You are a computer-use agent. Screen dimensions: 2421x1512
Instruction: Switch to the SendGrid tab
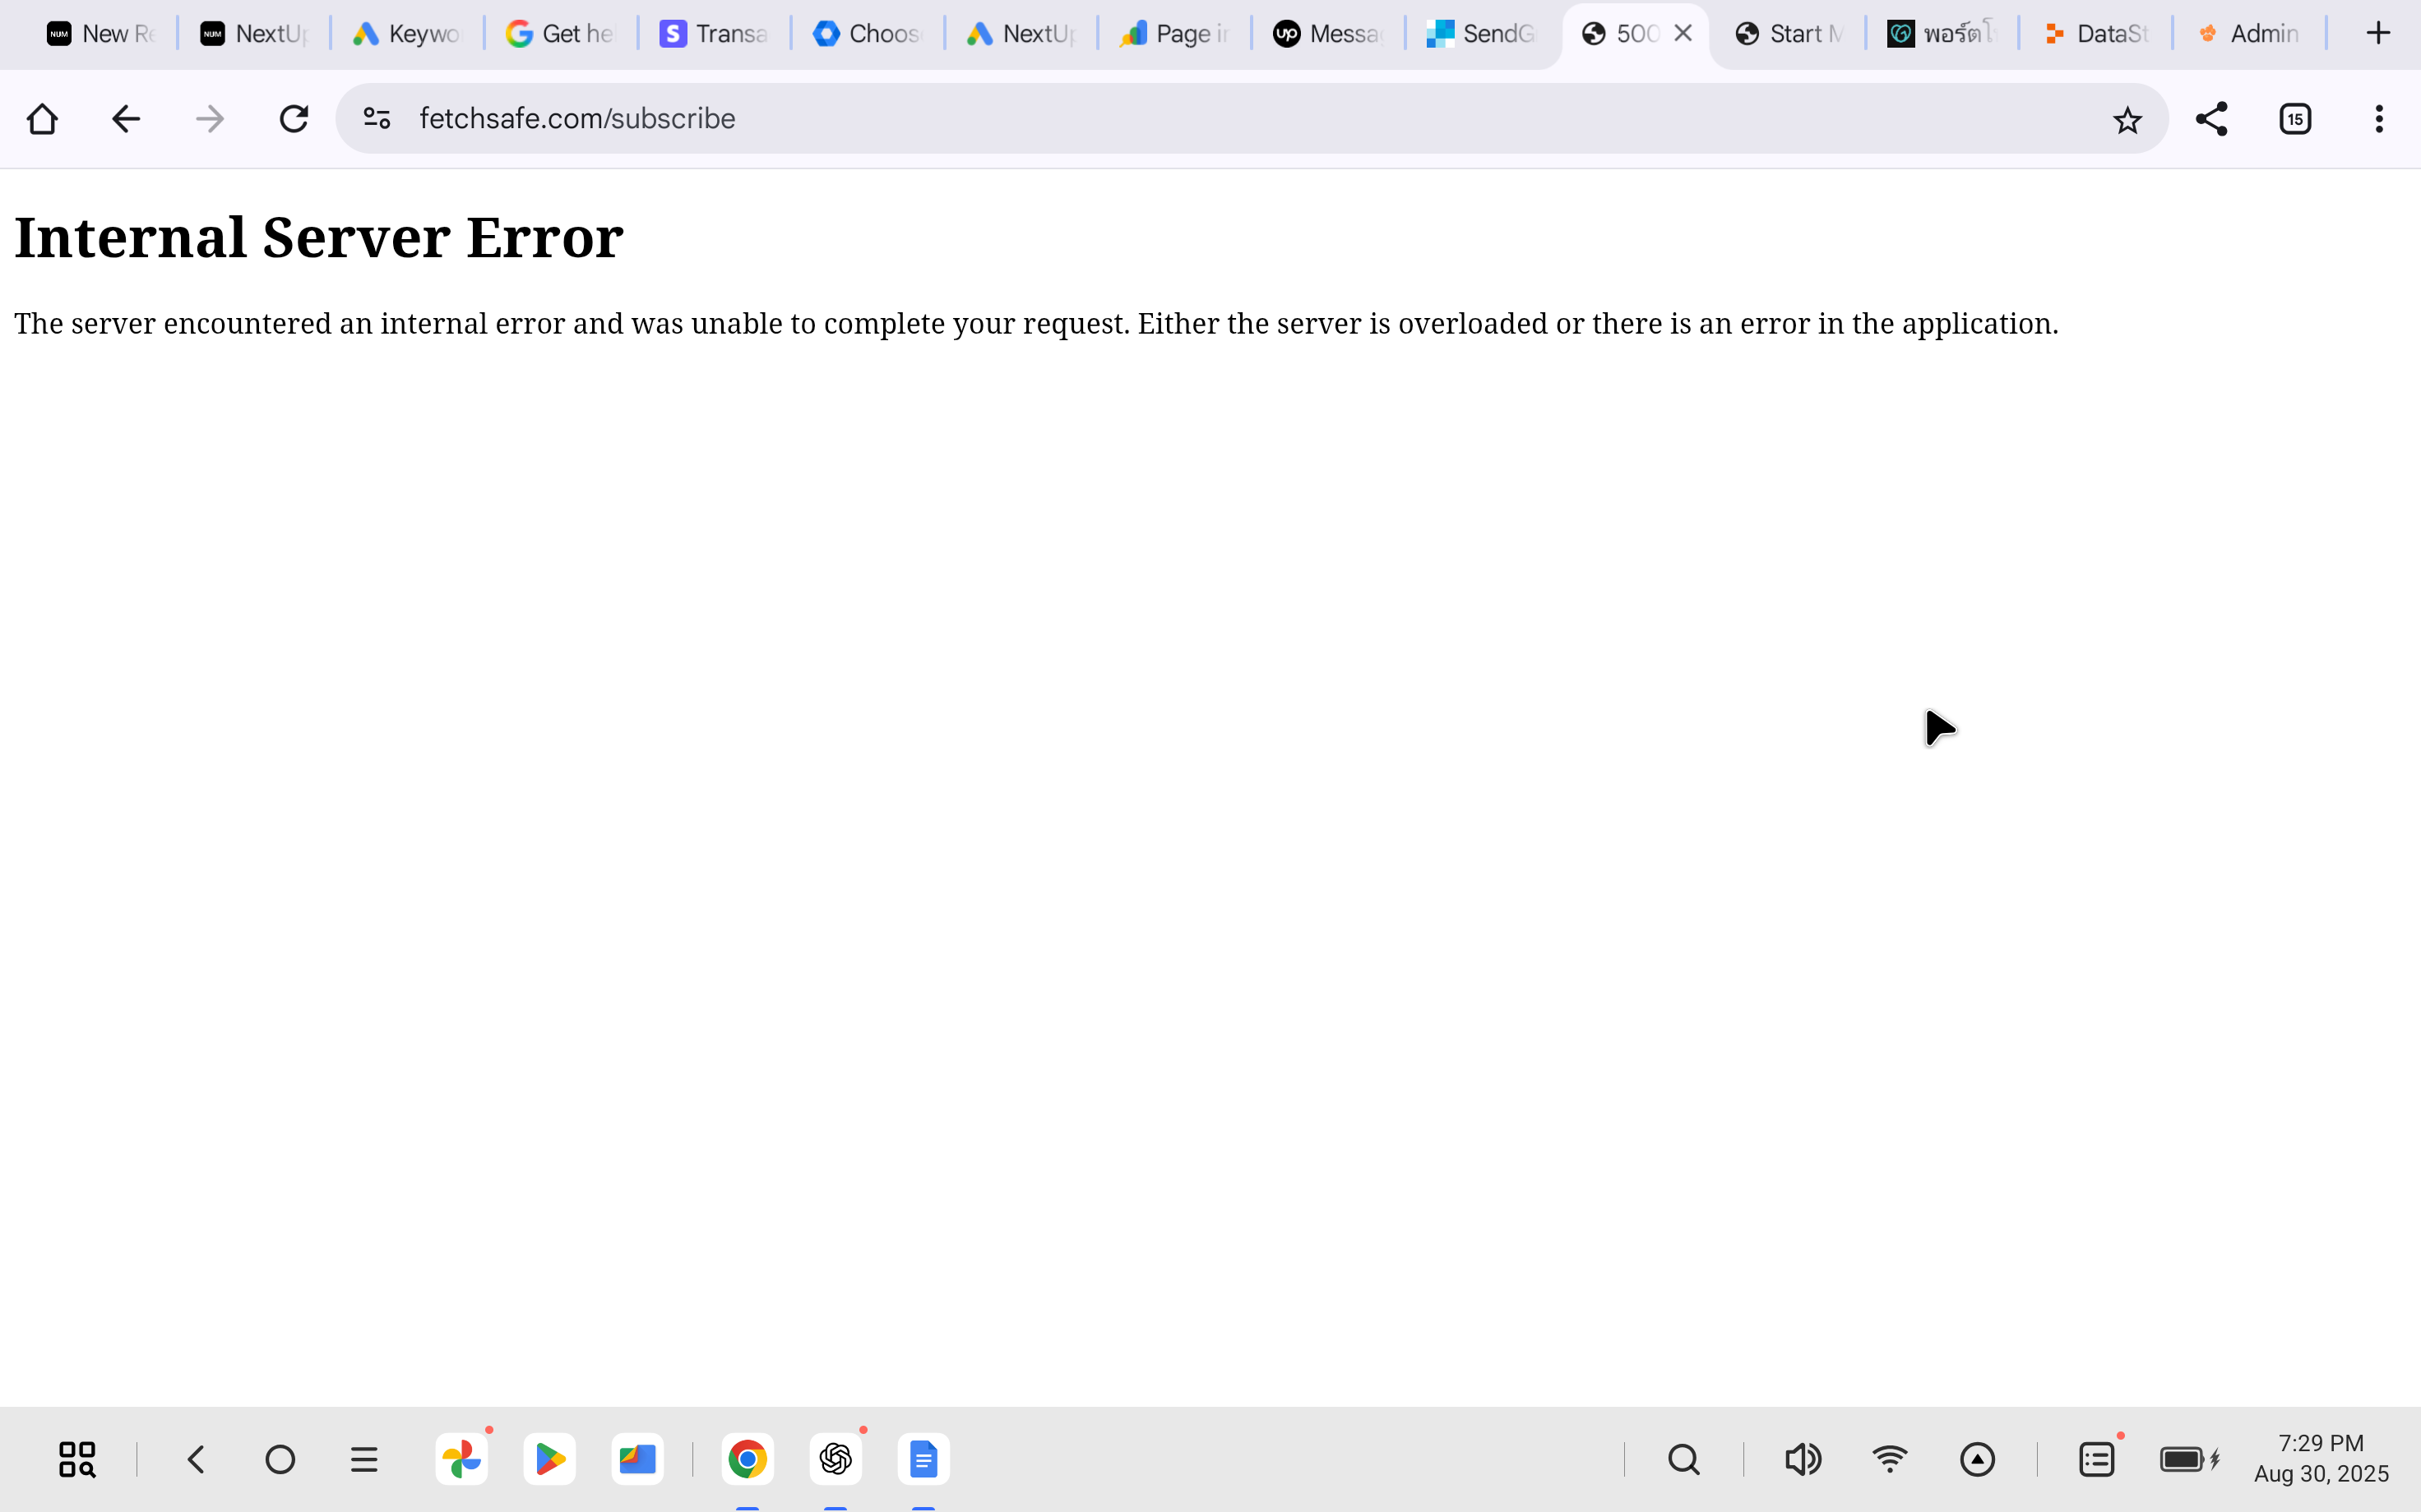[1482, 34]
